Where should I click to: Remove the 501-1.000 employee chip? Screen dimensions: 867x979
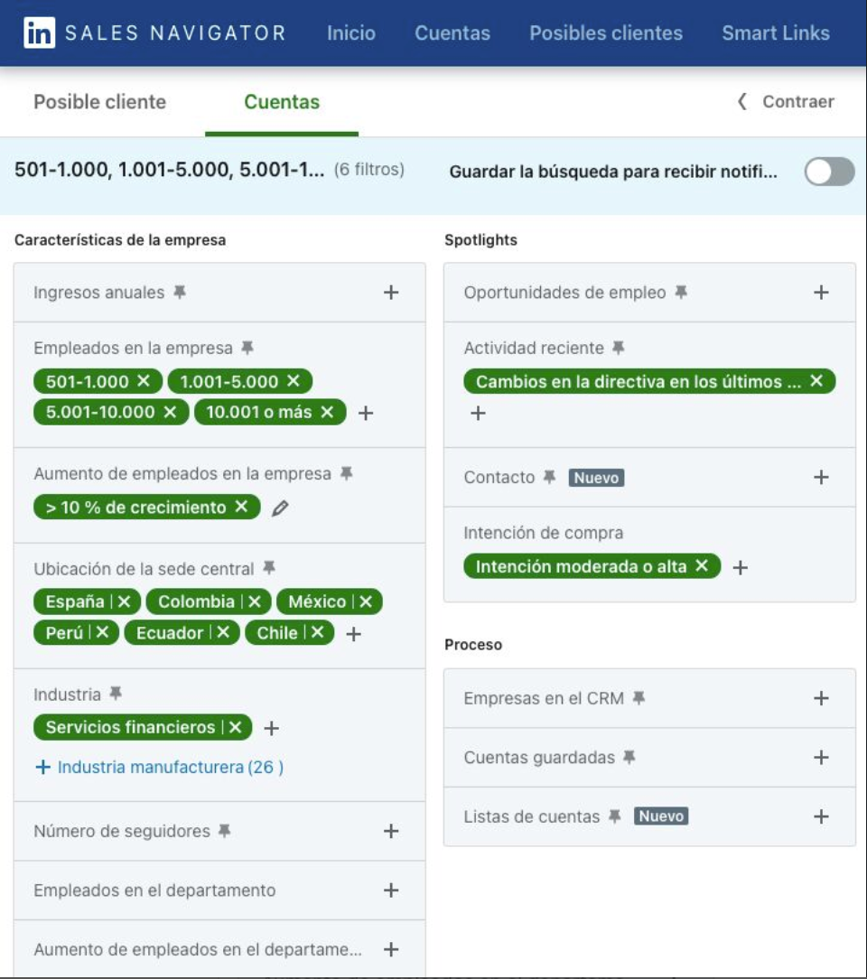(x=144, y=381)
